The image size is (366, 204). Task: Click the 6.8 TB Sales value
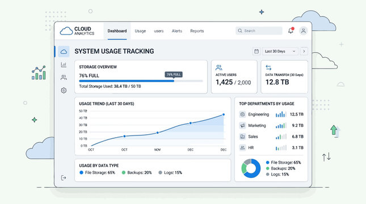click(x=297, y=137)
